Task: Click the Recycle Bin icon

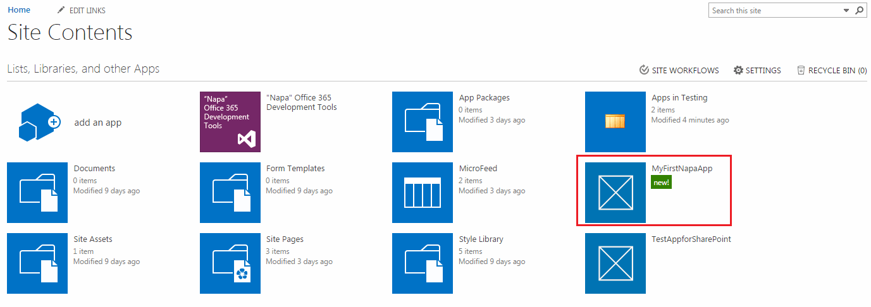Action: (x=801, y=70)
